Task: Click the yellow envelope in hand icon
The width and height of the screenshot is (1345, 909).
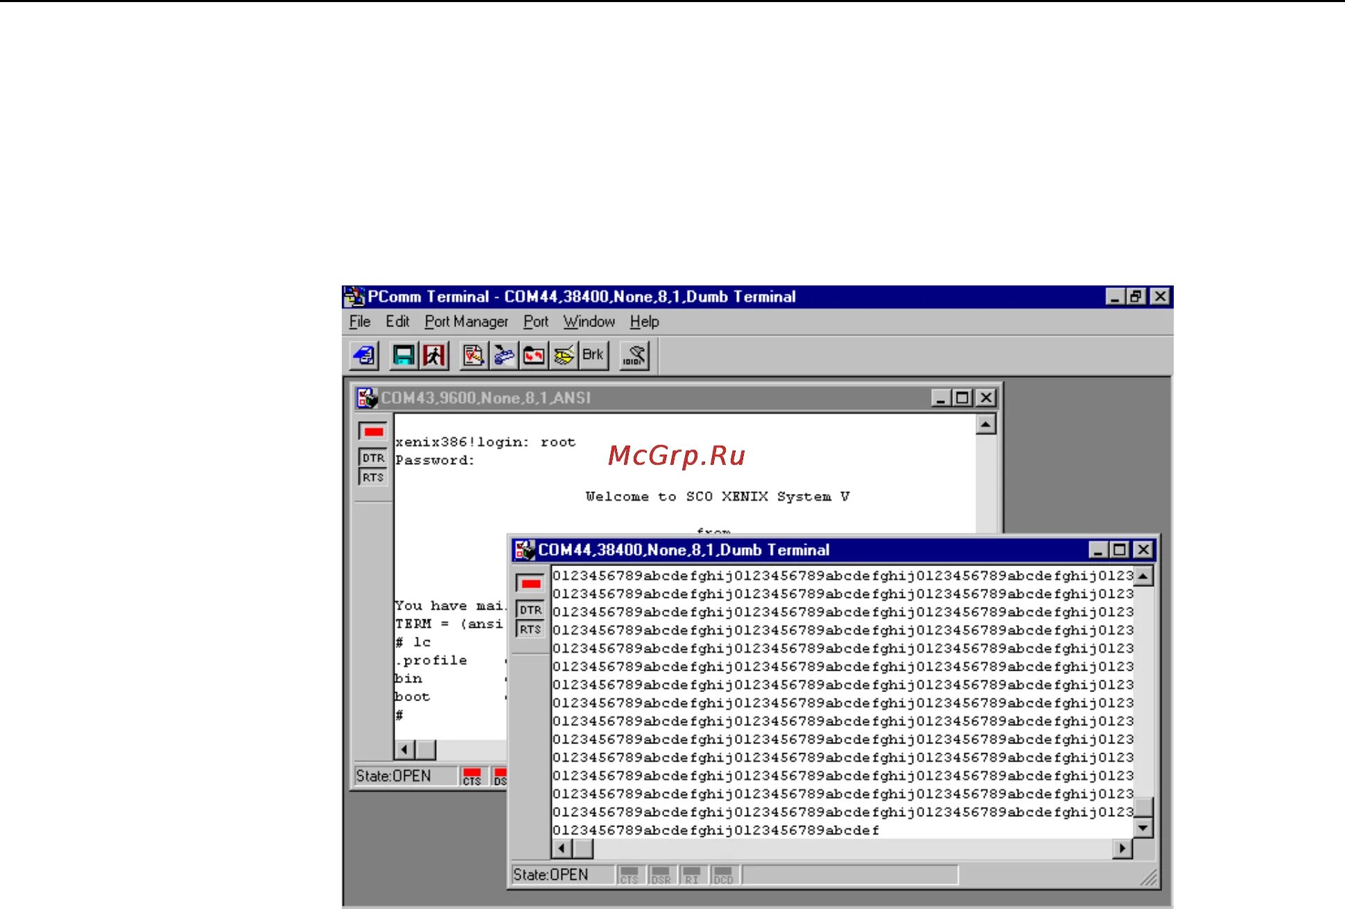Action: (x=564, y=355)
